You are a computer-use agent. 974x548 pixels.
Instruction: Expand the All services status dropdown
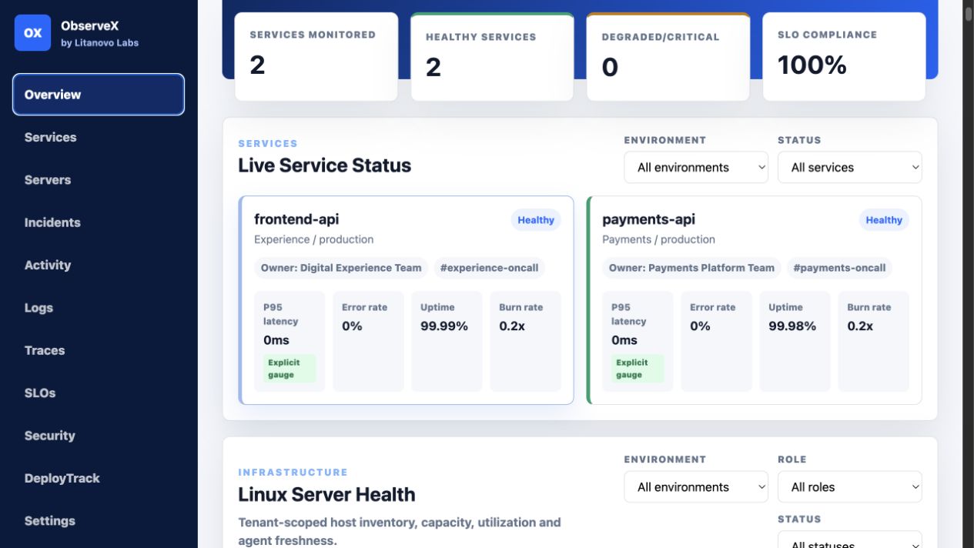click(850, 167)
